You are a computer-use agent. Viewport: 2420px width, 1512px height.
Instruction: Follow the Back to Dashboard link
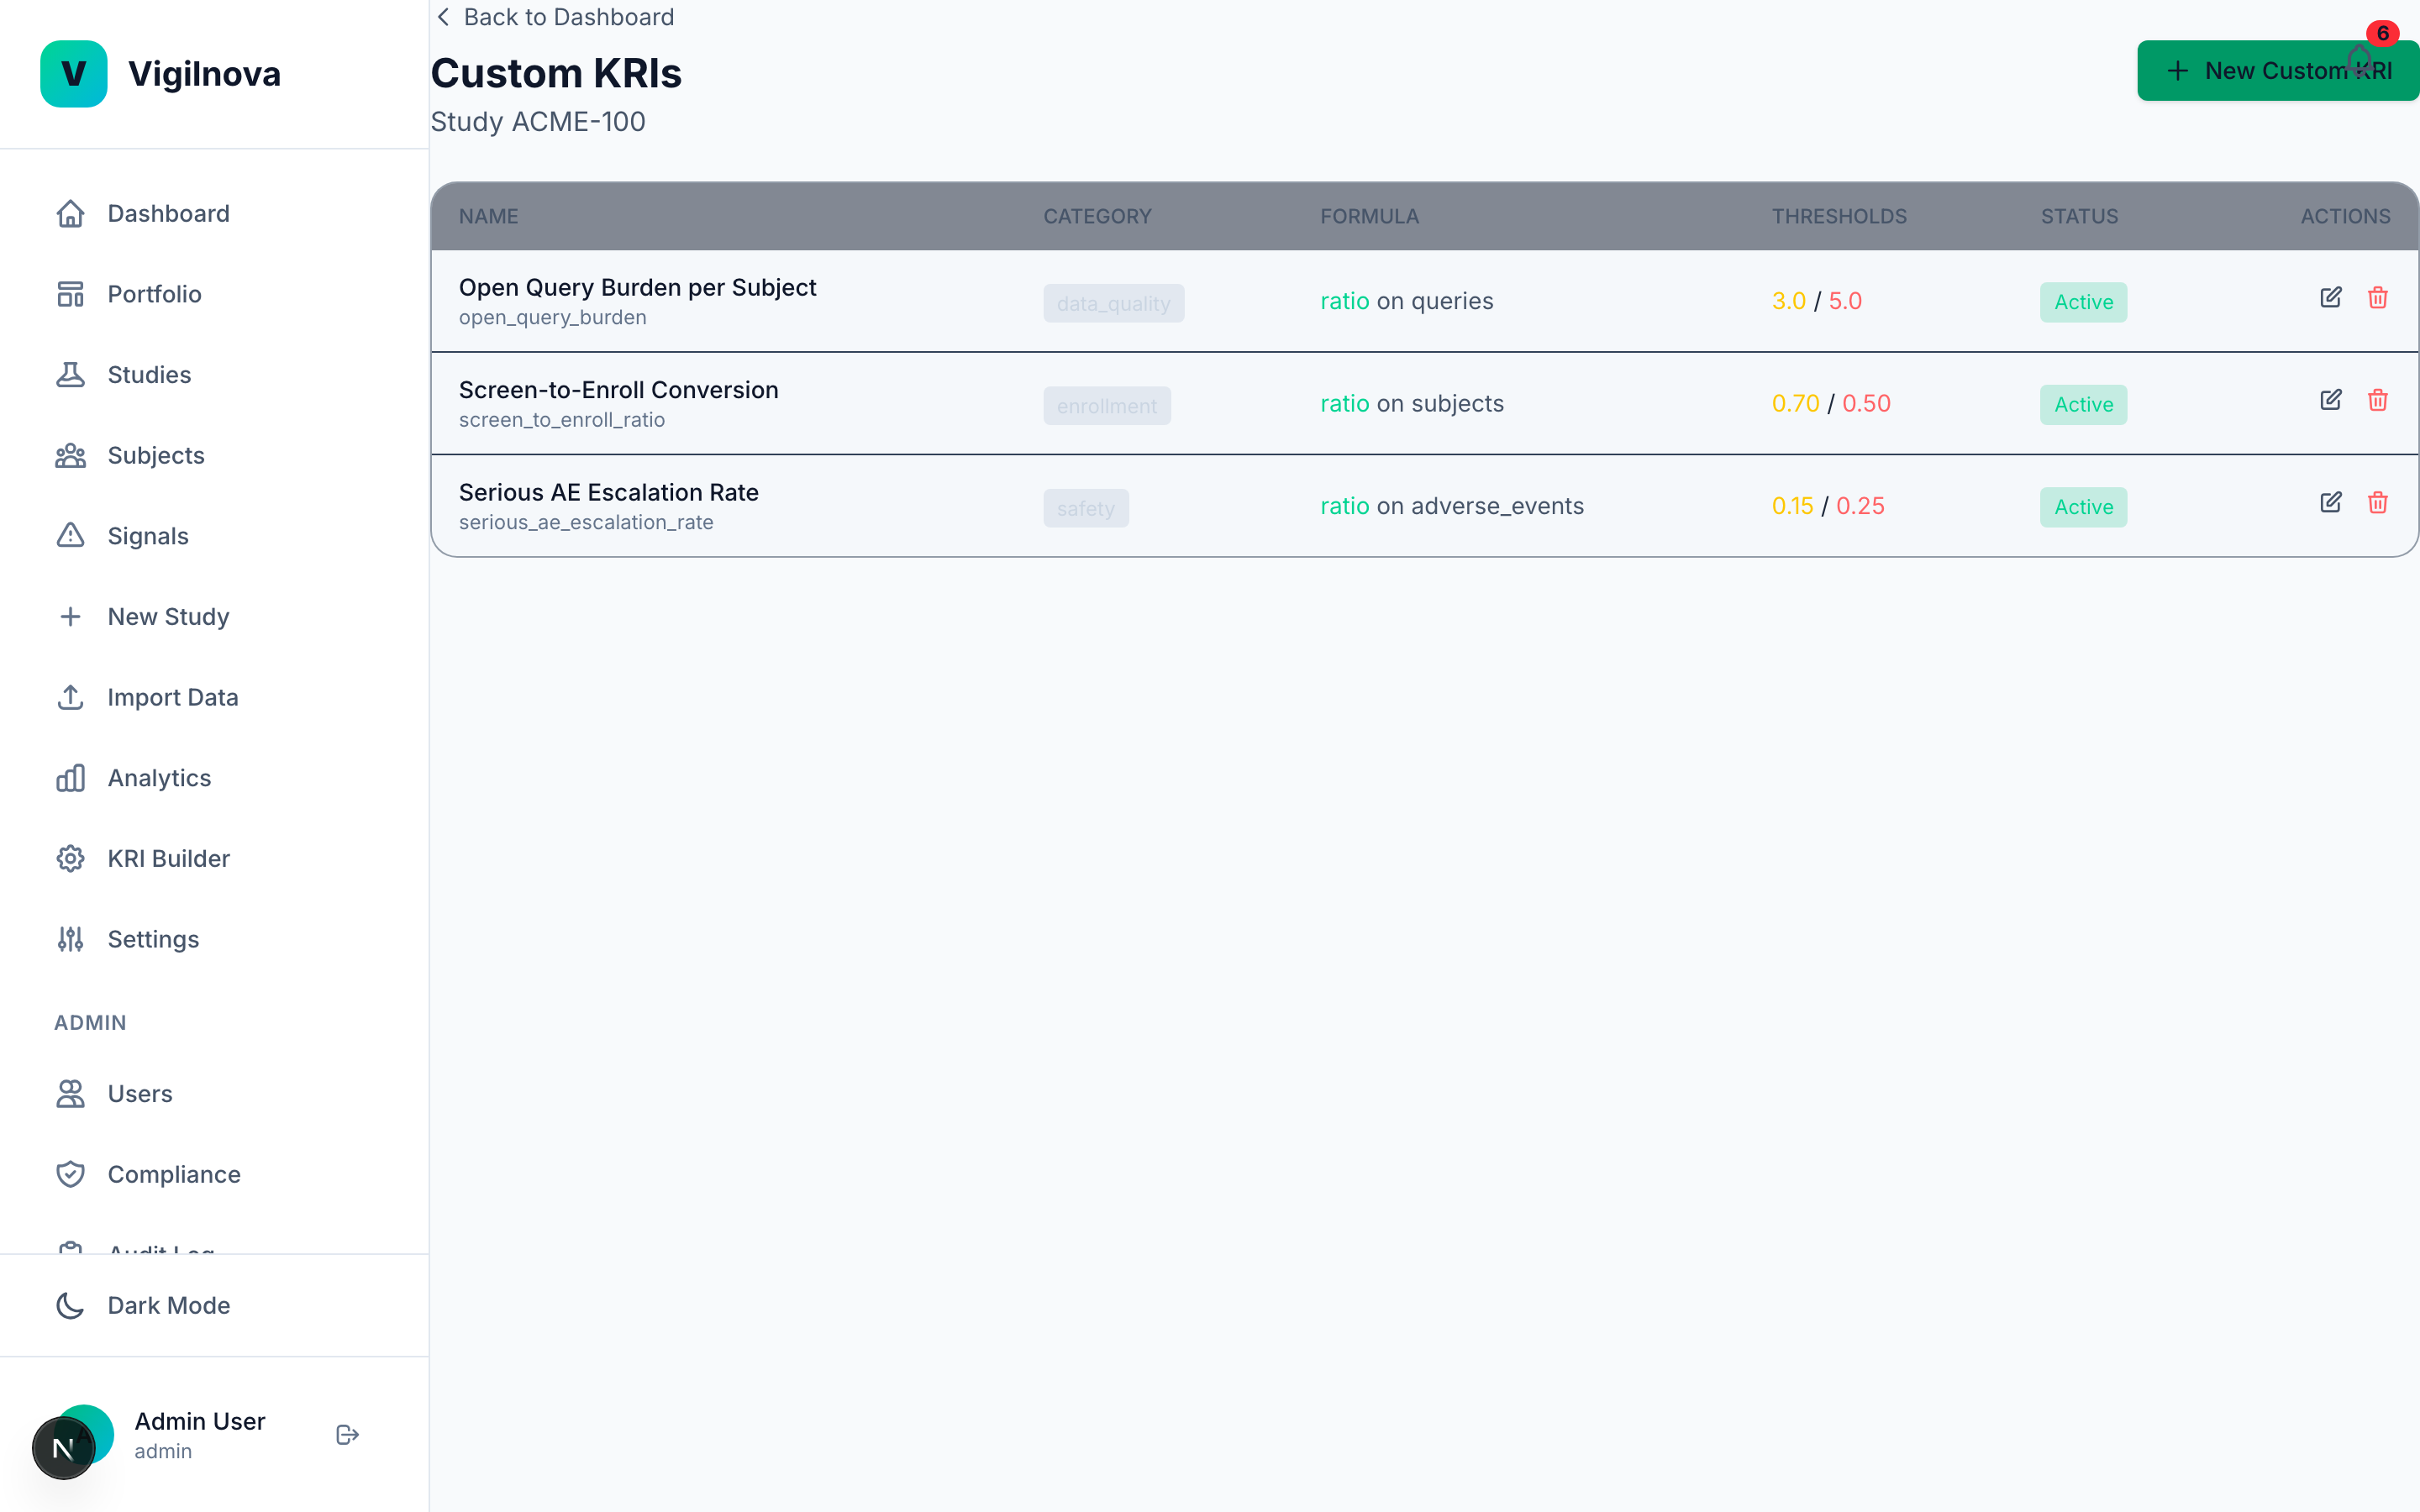[553, 17]
